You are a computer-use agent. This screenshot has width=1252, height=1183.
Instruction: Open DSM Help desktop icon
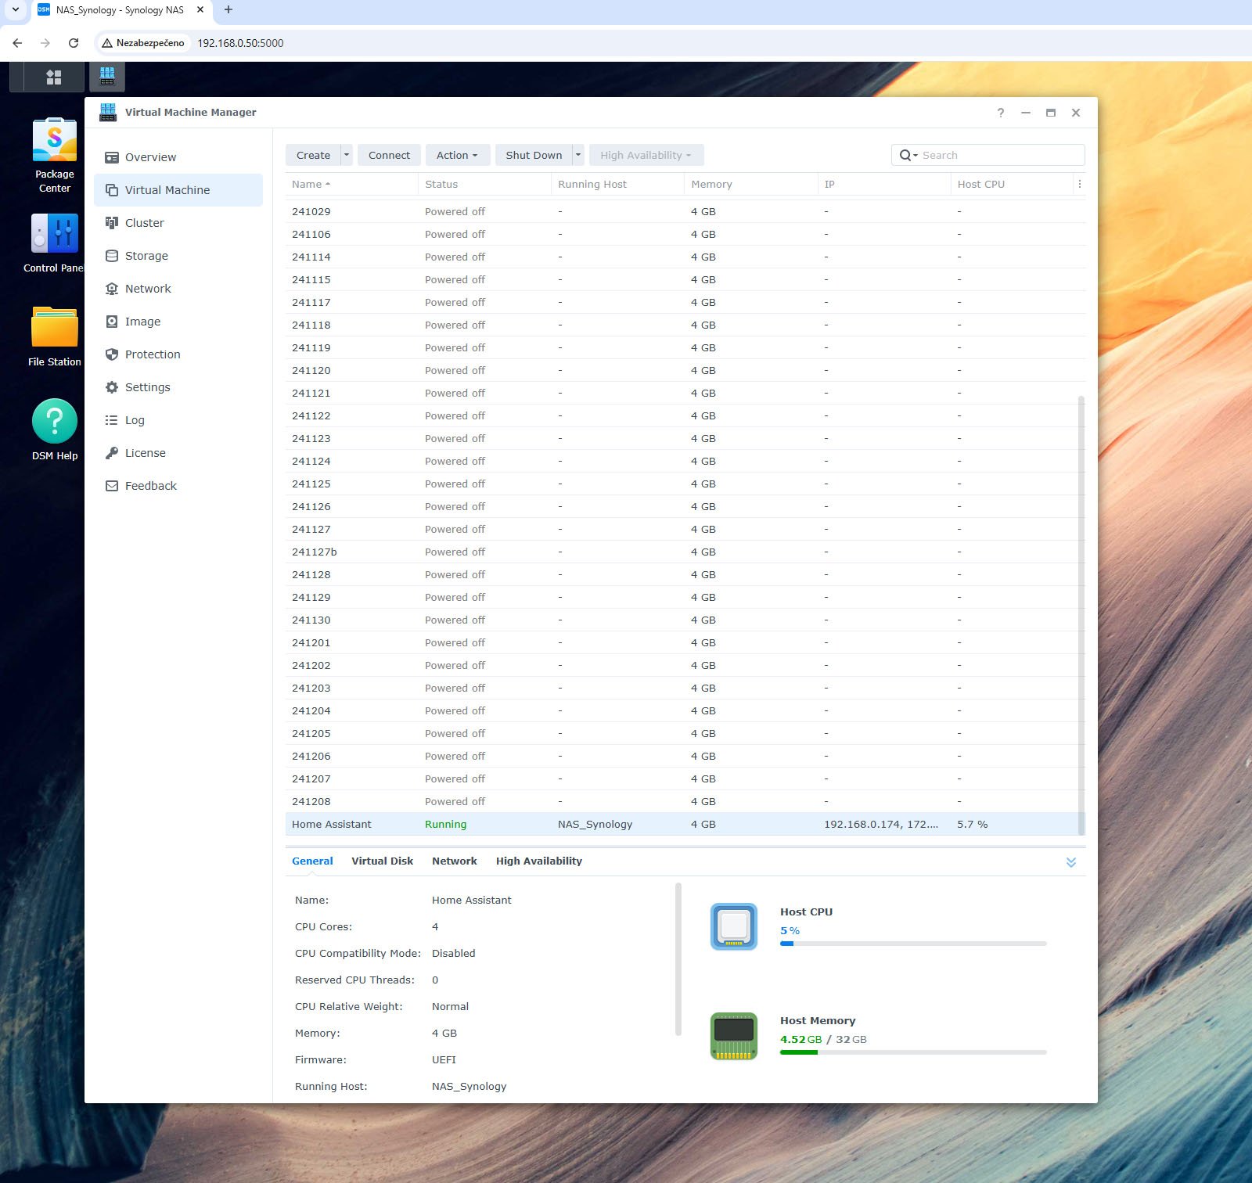click(54, 422)
